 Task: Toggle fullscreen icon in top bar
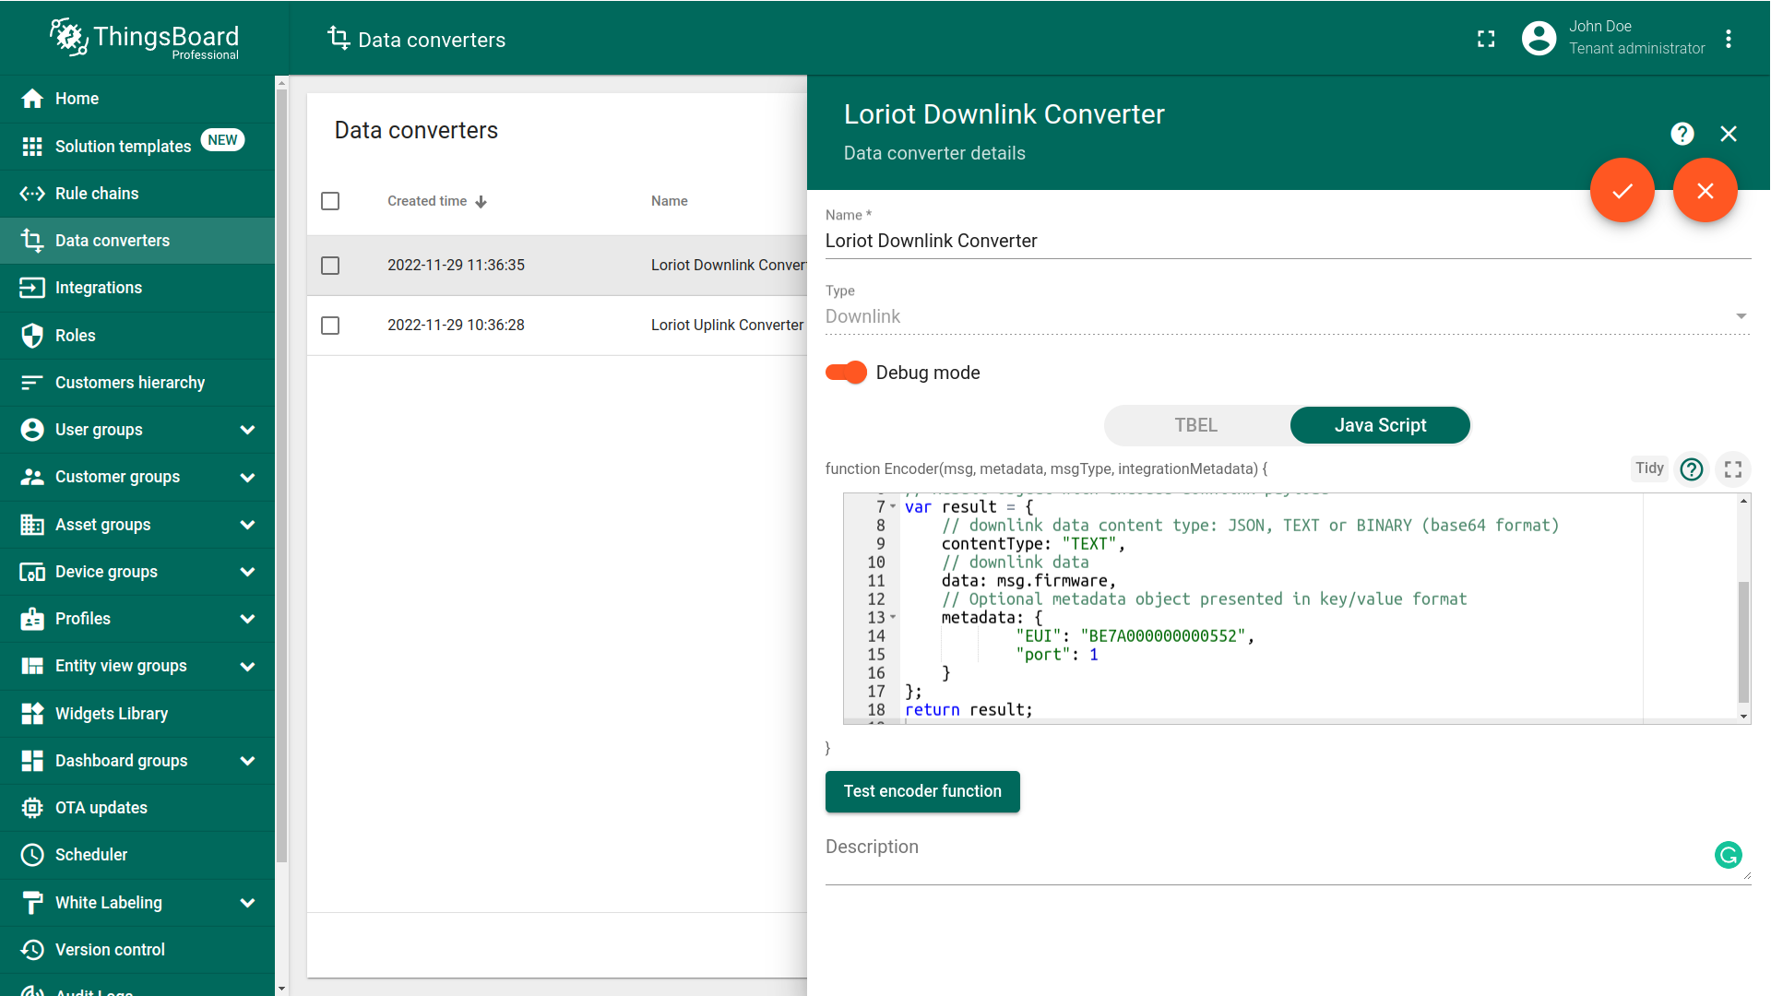1486,39
